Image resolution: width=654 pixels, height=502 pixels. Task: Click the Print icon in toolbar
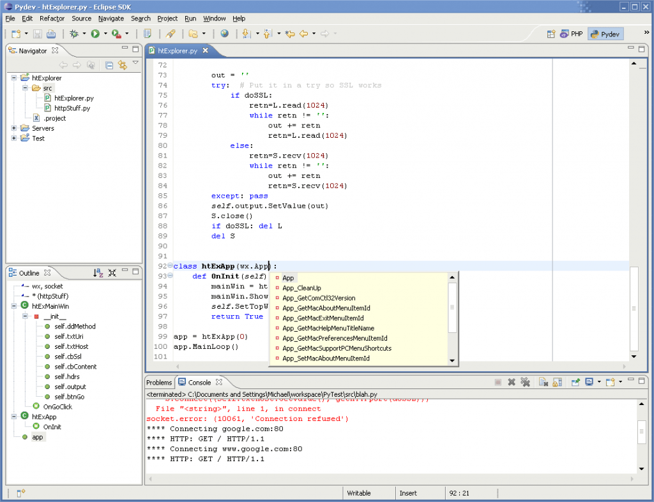[51, 34]
